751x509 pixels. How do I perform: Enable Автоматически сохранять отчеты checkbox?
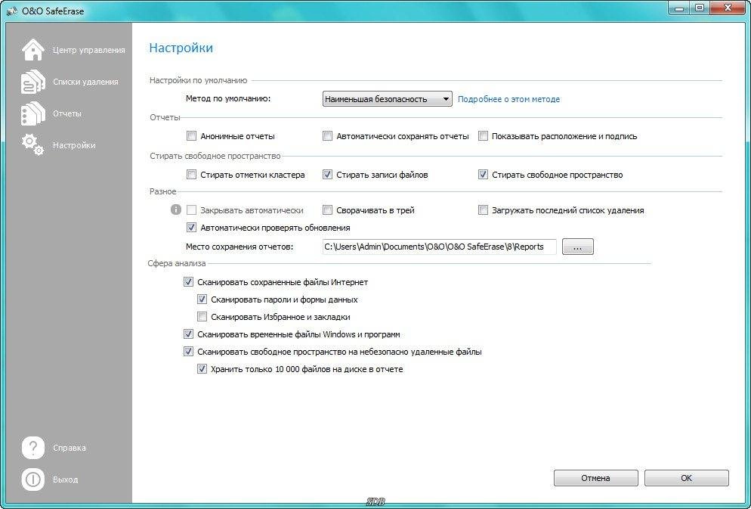[327, 136]
